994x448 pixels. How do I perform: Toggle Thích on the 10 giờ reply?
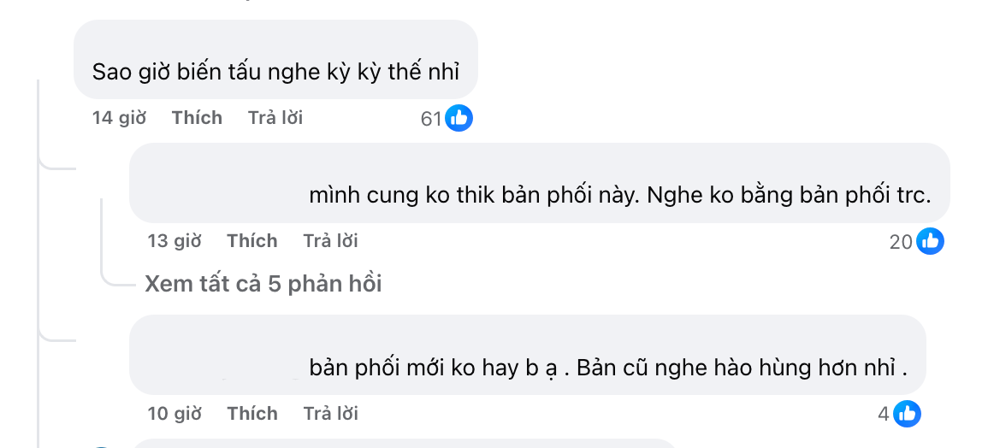252,413
